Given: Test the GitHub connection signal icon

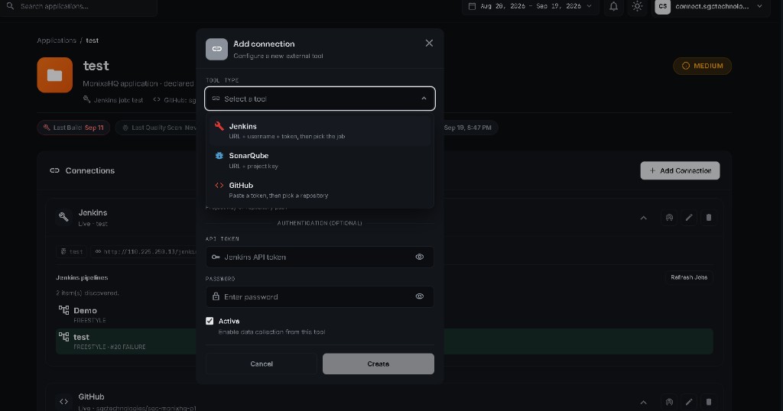Looking at the screenshot, I should [669, 402].
